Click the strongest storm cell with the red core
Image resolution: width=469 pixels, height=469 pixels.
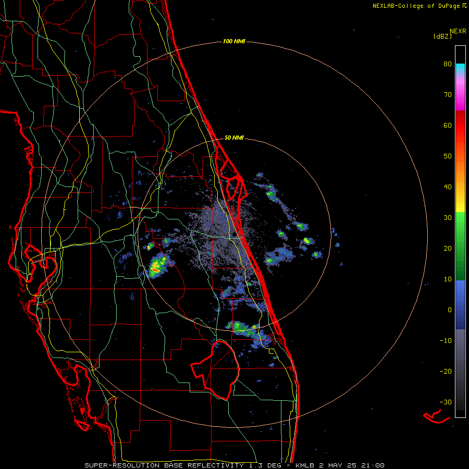(156, 265)
